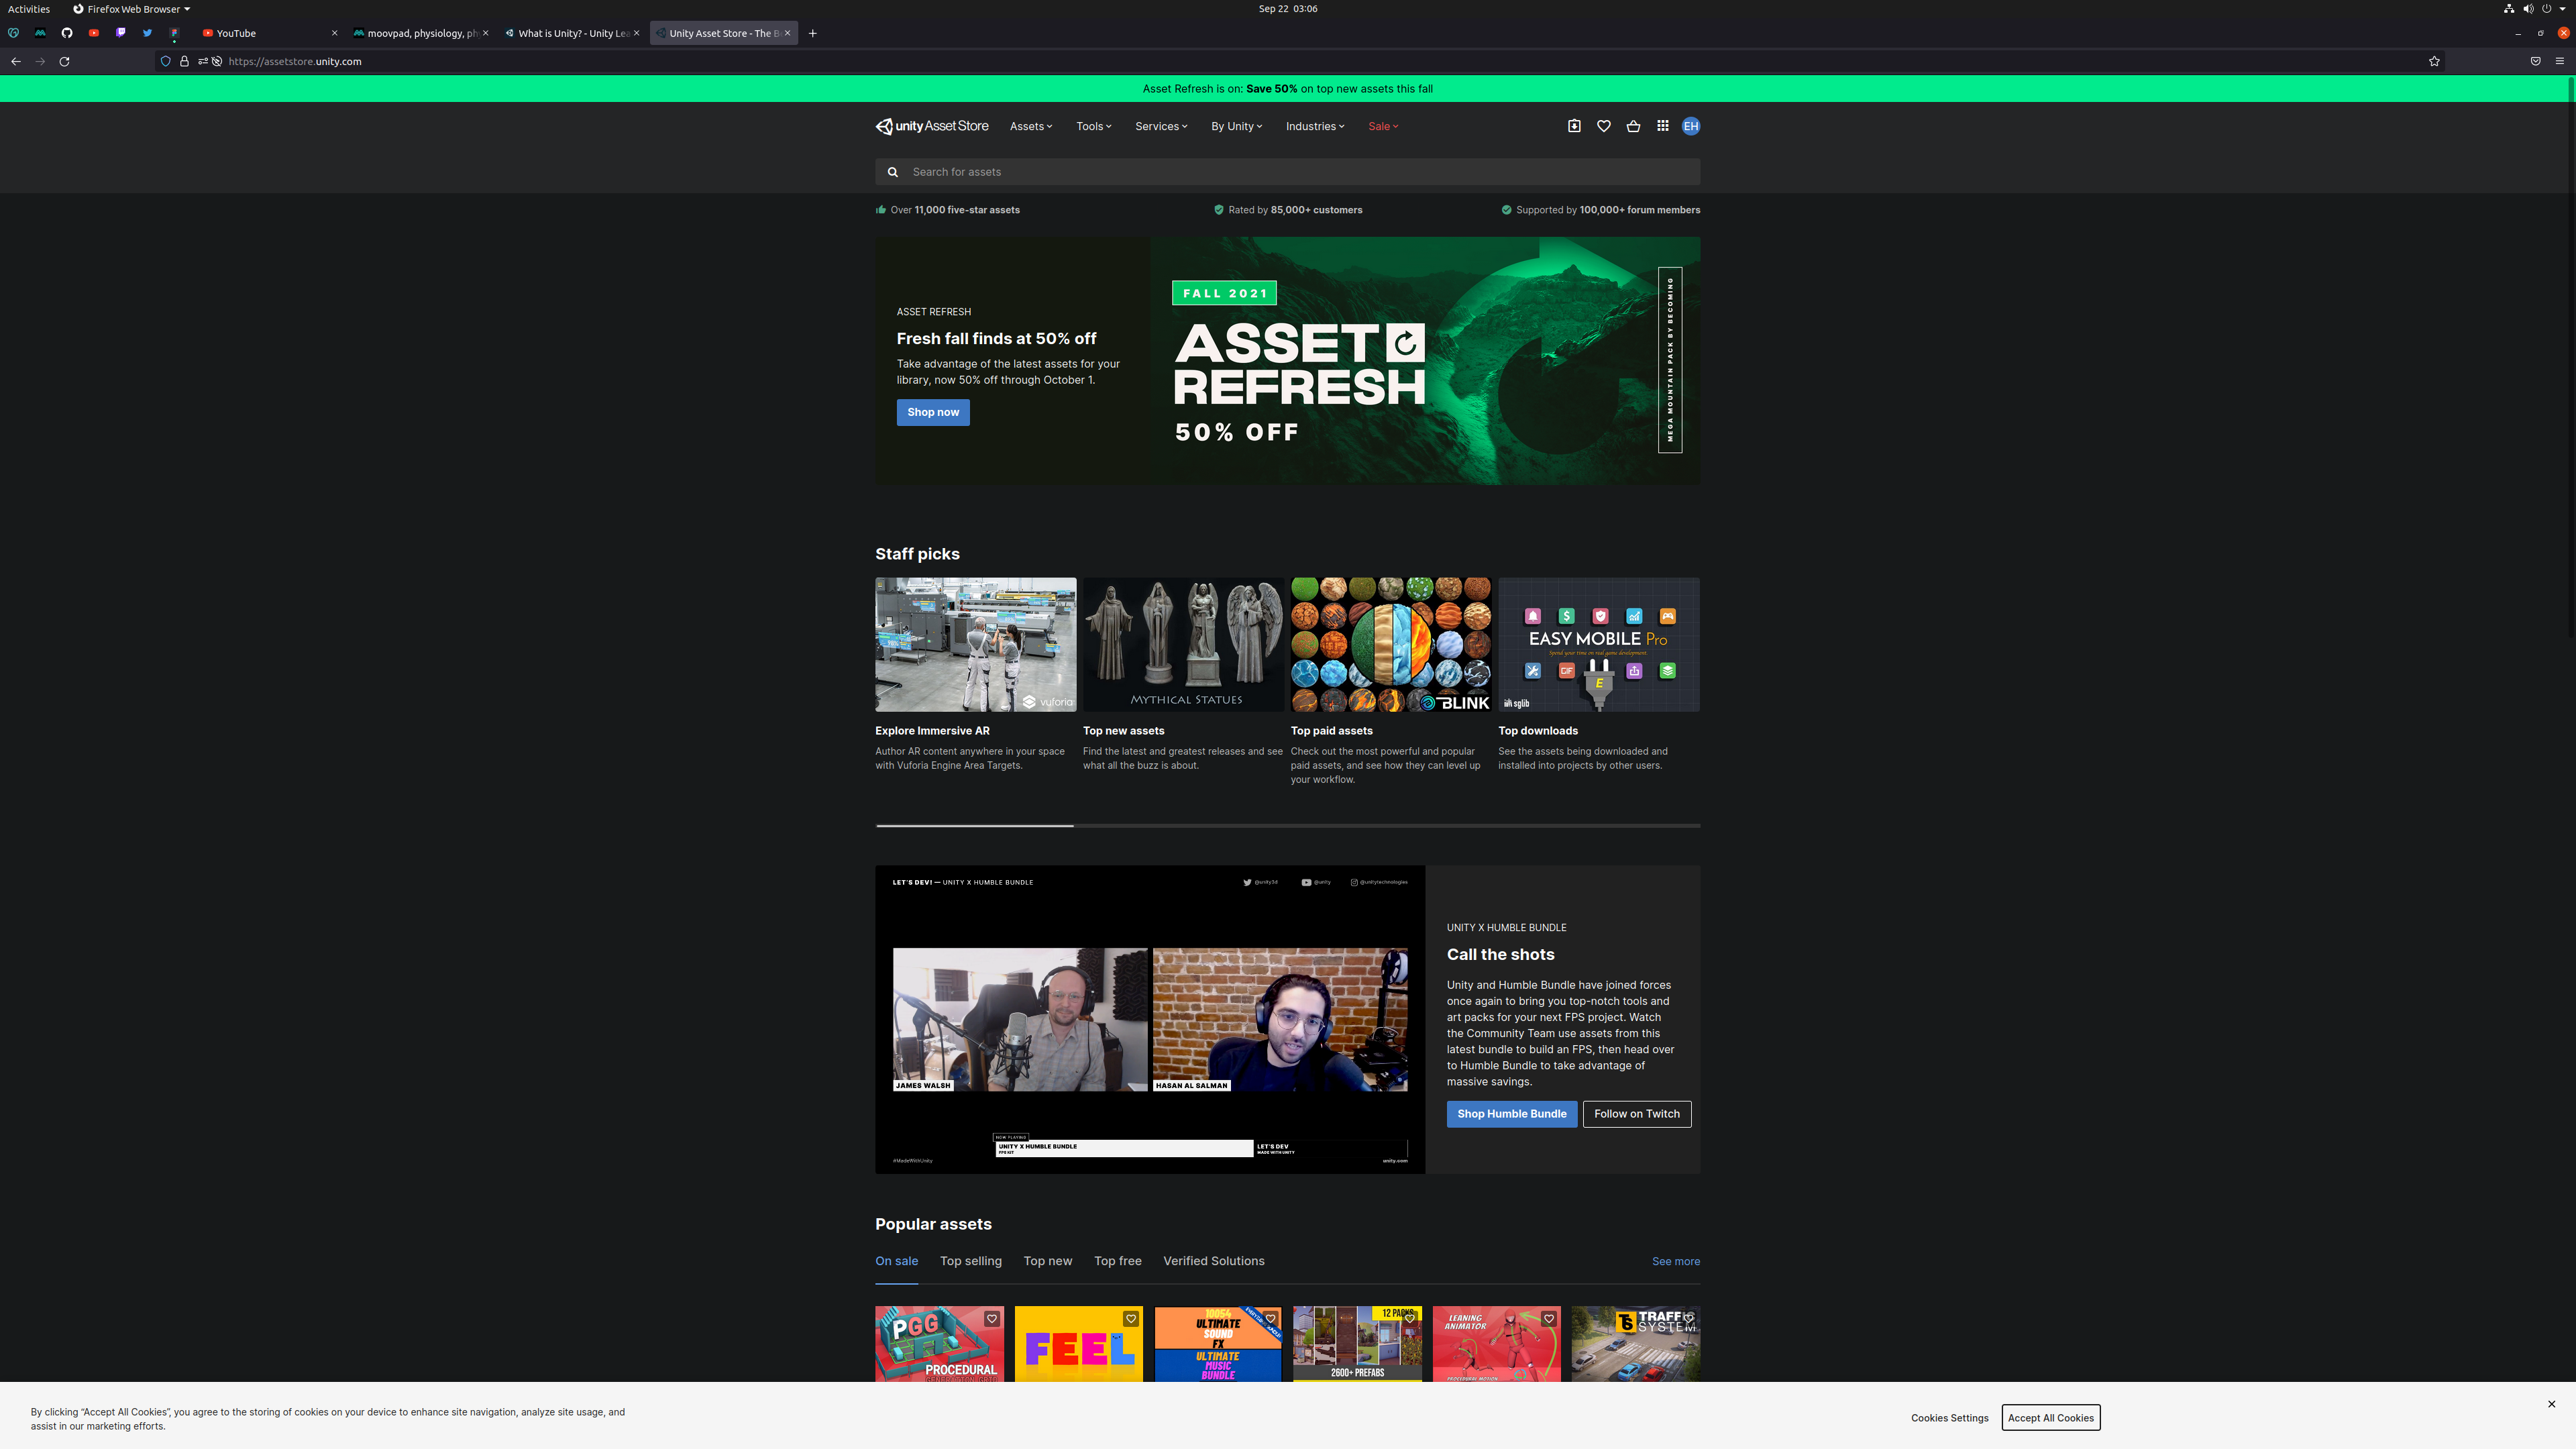2576x1449 pixels.
Task: Click the tracking protection shield icon
Action: click(x=166, y=61)
